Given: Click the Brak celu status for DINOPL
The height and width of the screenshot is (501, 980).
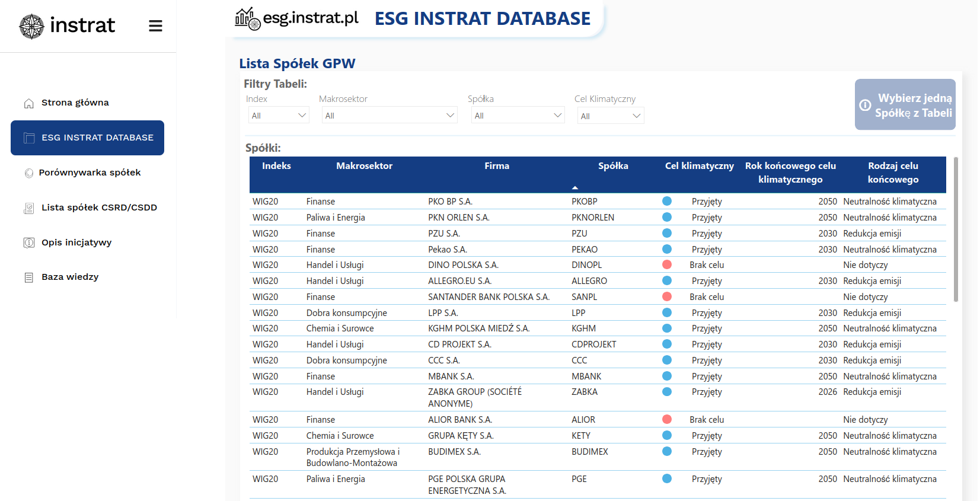Looking at the screenshot, I should [x=707, y=265].
